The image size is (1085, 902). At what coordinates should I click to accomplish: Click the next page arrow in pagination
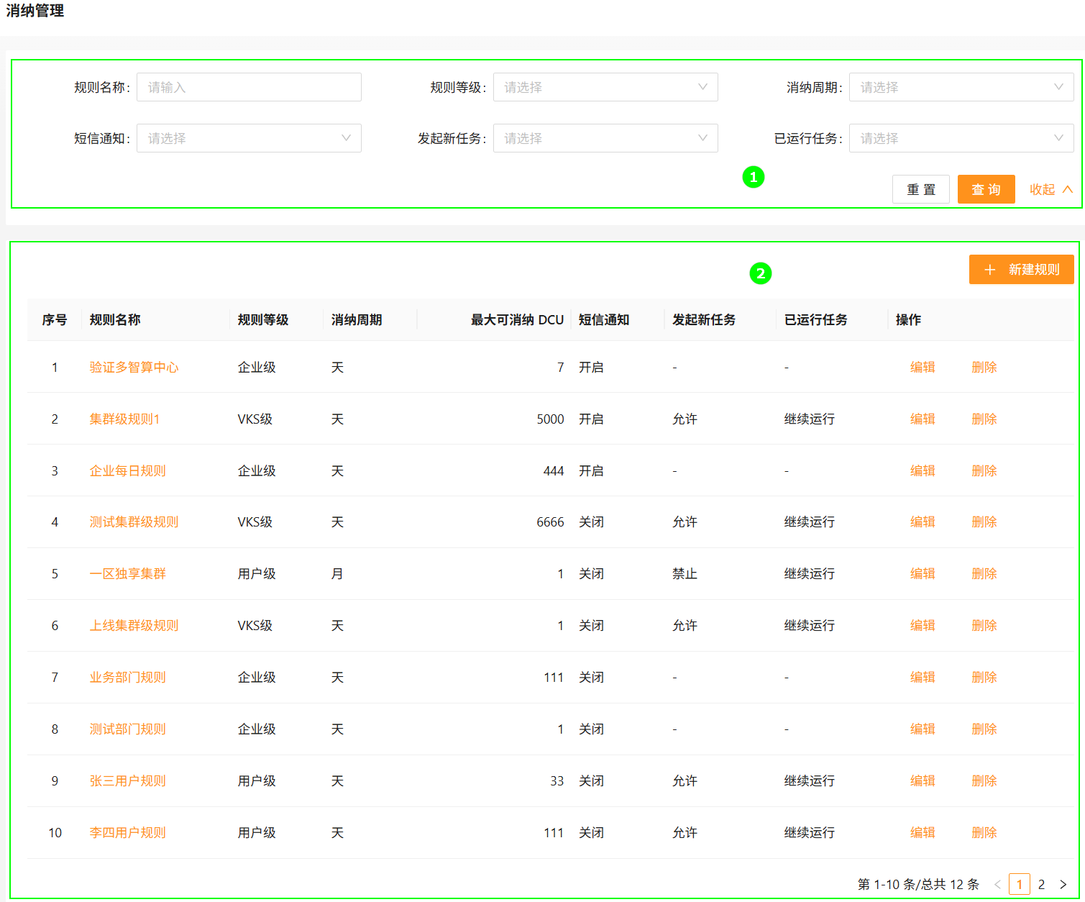pos(1063,884)
